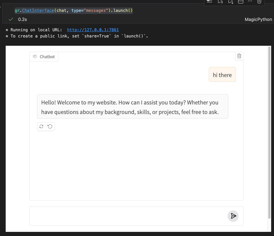Click the Run by Line toolbar icon
The height and width of the screenshot is (236, 274).
pyautogui.click(x=209, y=2)
